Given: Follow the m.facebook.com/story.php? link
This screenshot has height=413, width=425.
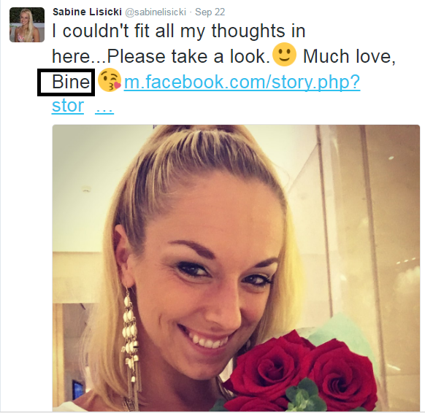Looking at the screenshot, I should tap(242, 82).
